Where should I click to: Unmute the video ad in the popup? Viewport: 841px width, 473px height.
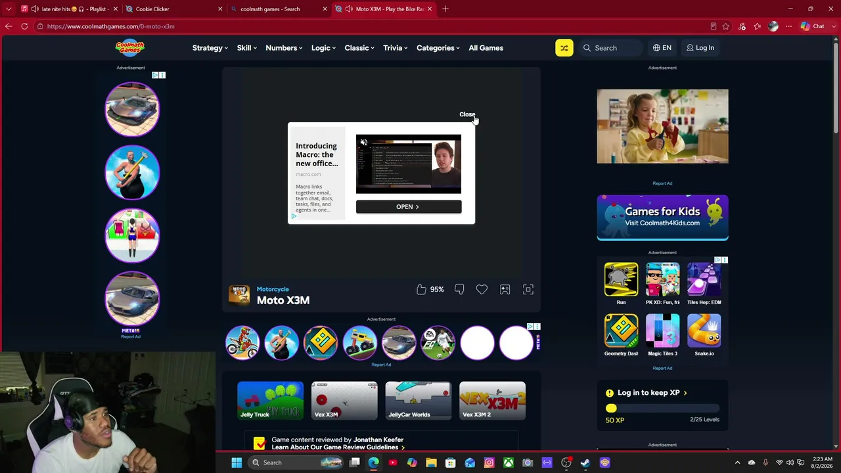(x=363, y=143)
